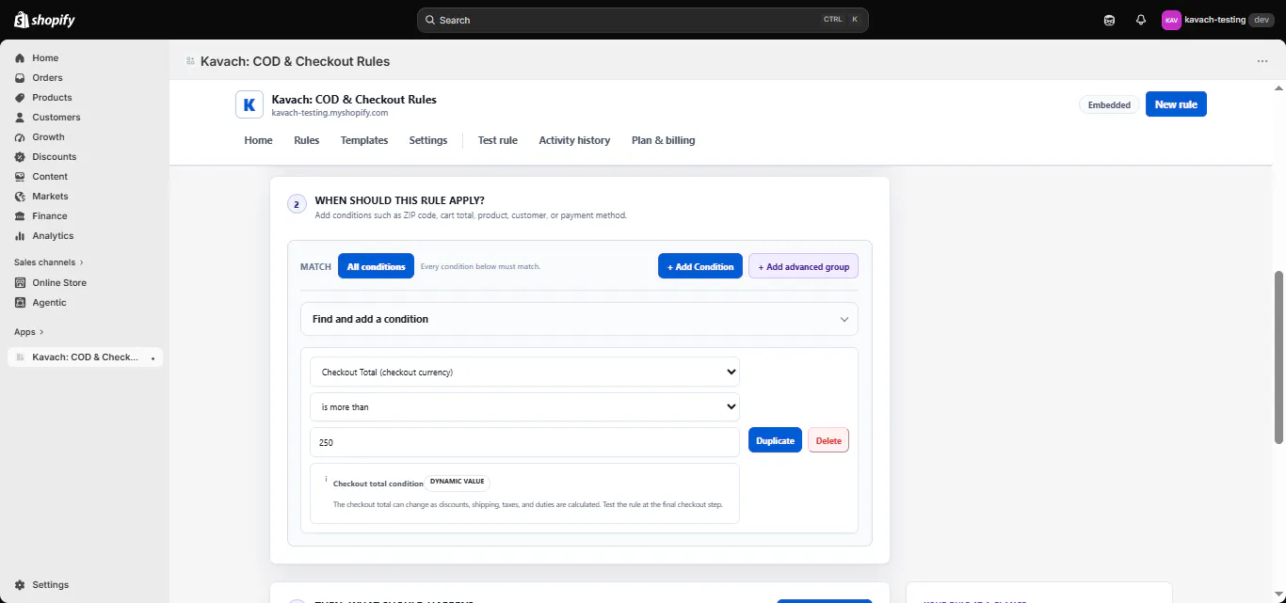Toggle the All conditions match mode

point(376,267)
